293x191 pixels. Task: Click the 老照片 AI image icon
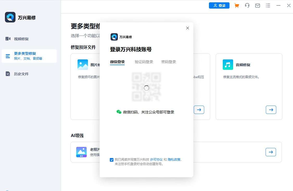coord(81,152)
